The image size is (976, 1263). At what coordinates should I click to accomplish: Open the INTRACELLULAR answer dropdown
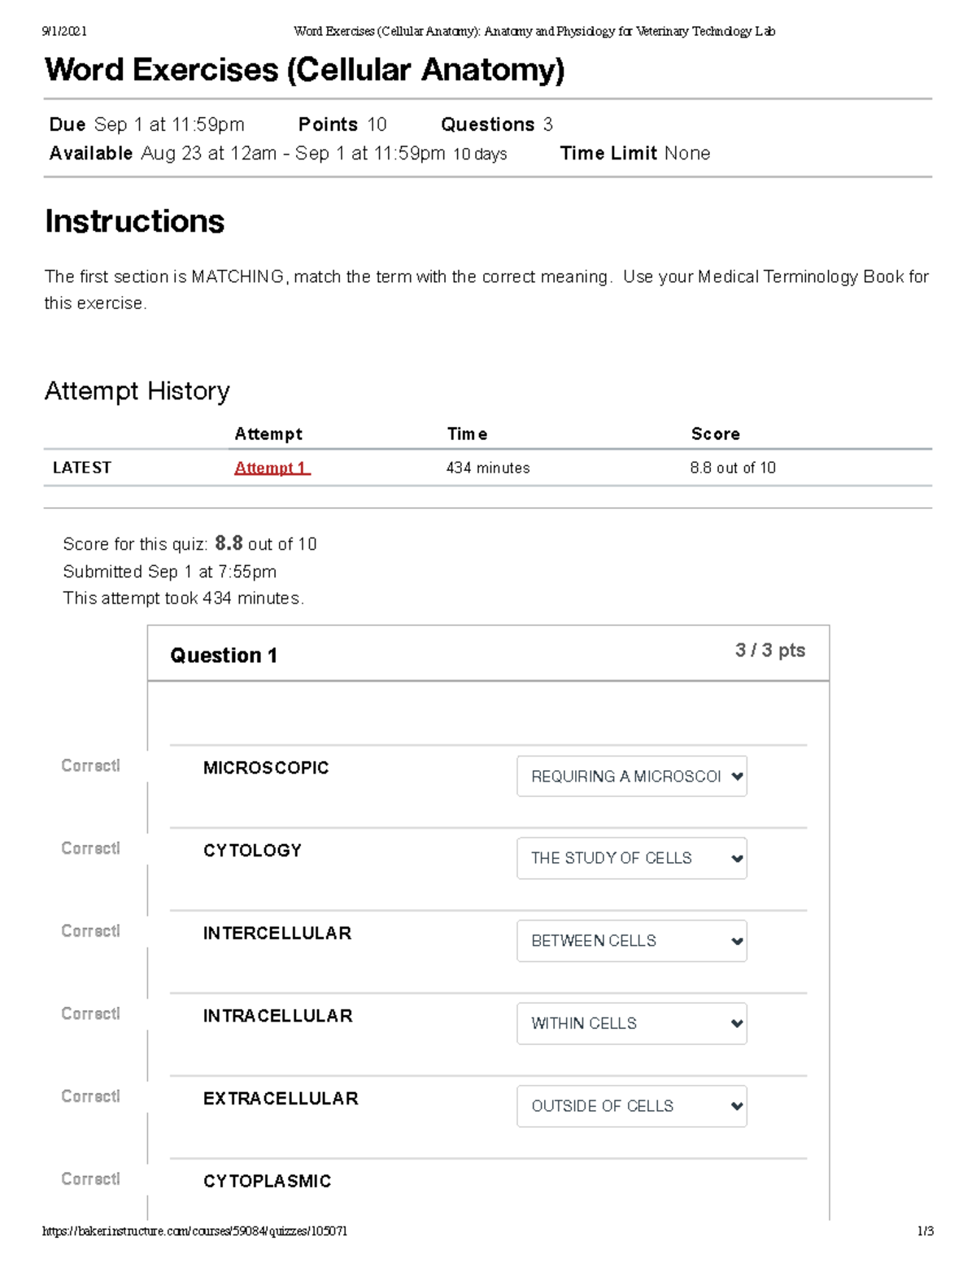click(631, 1024)
